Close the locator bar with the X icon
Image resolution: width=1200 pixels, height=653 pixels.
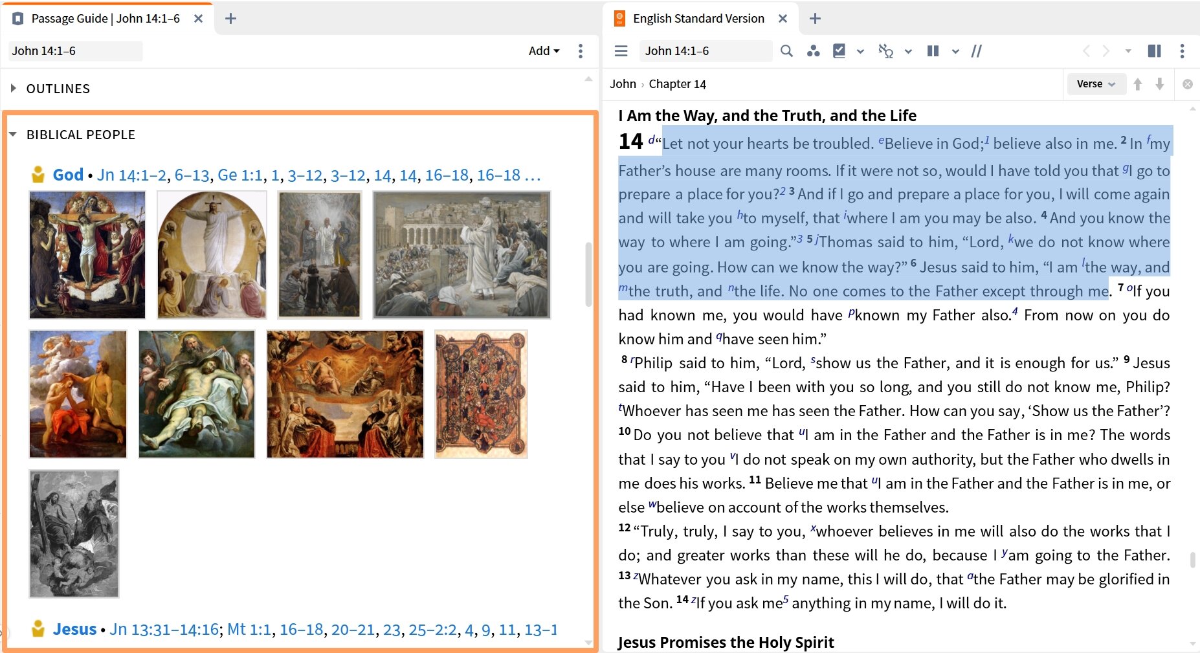click(x=1188, y=84)
